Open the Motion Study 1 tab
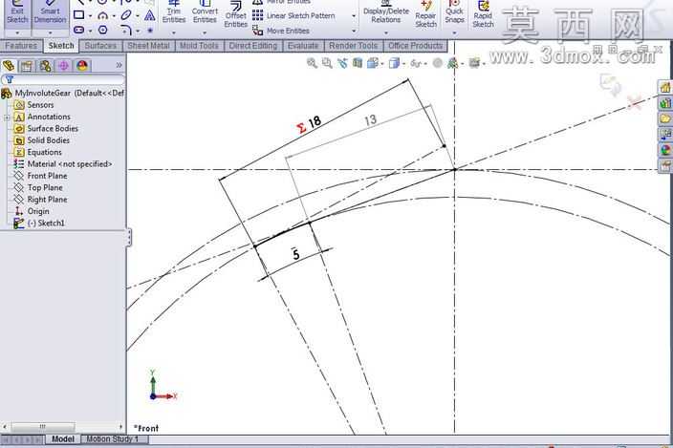The image size is (673, 448). 113,439
